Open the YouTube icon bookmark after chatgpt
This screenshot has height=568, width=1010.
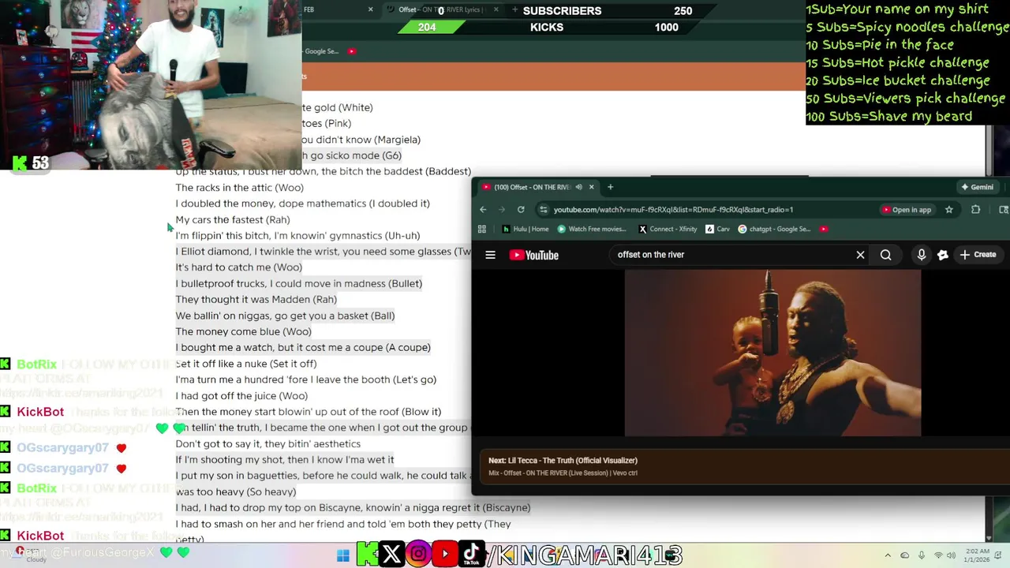click(824, 229)
